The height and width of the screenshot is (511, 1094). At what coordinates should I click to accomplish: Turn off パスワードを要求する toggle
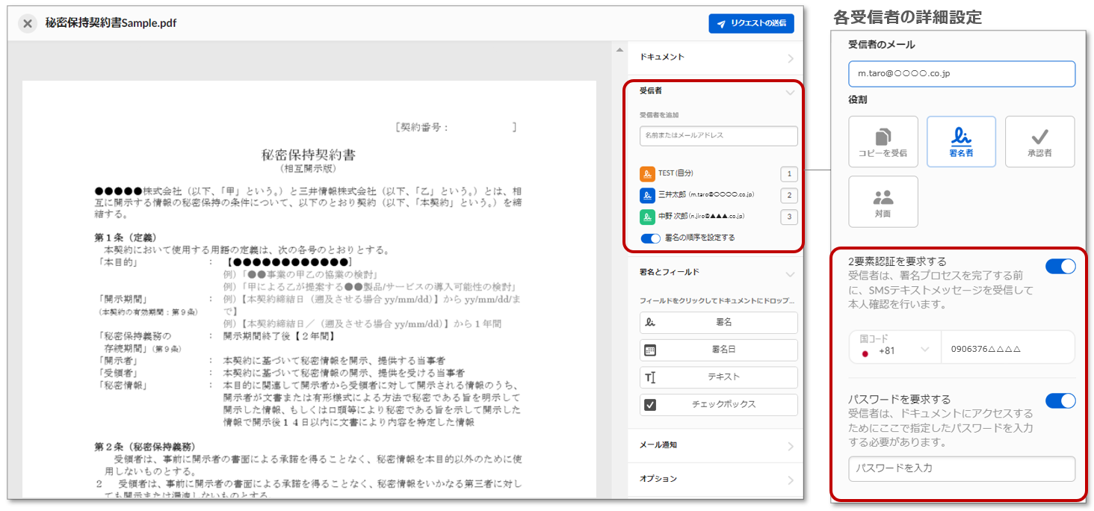(1060, 401)
